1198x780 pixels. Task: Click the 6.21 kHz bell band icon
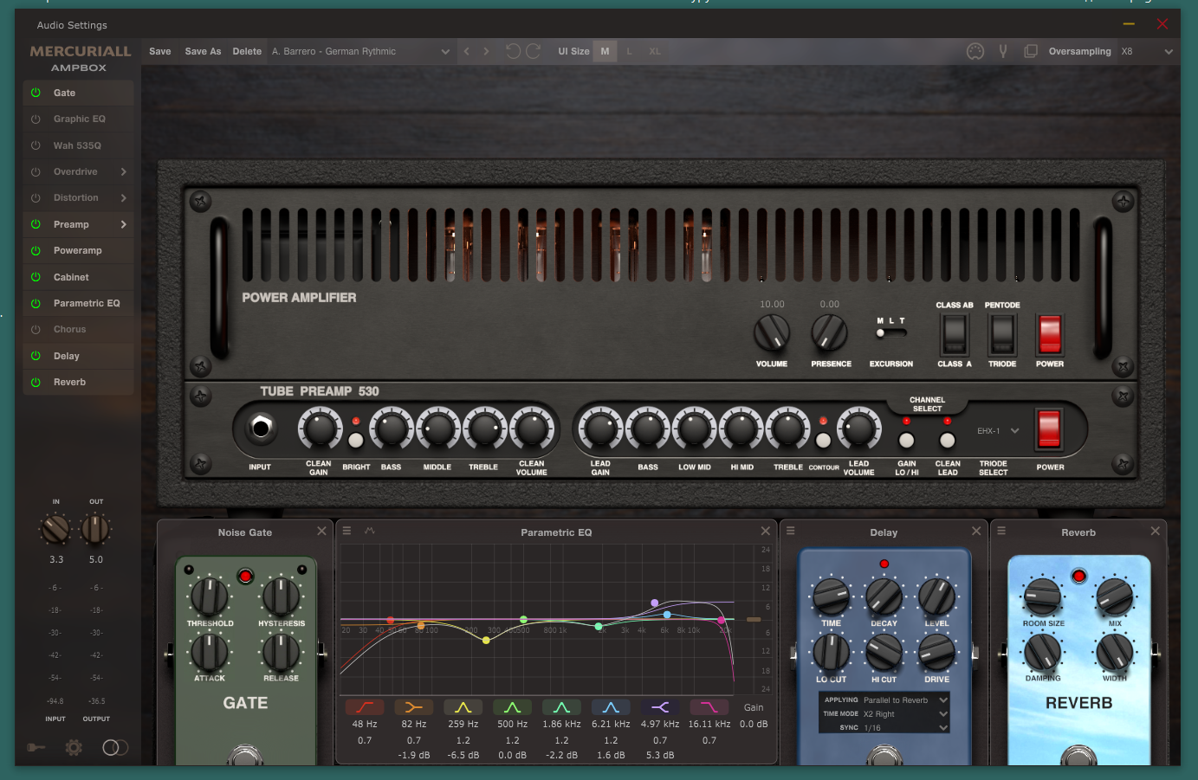611,707
